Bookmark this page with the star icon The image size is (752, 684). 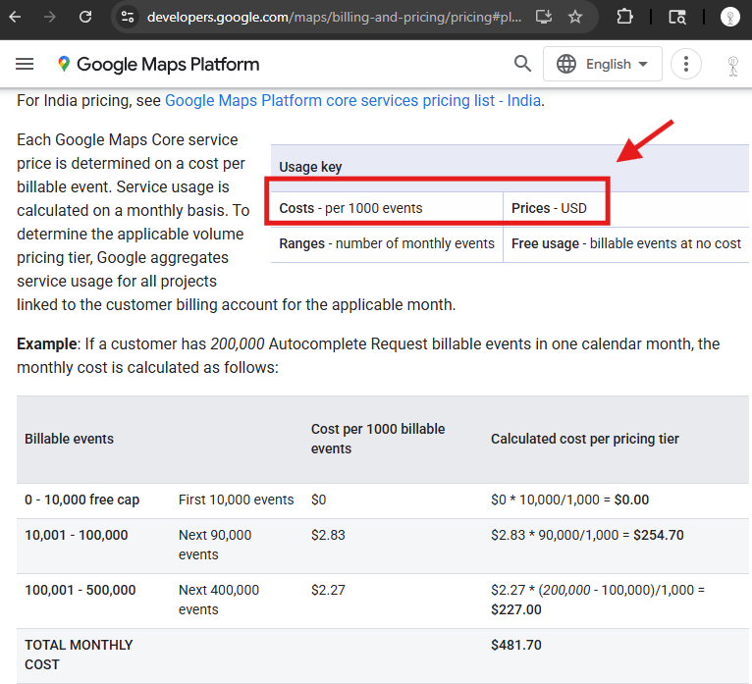point(575,18)
